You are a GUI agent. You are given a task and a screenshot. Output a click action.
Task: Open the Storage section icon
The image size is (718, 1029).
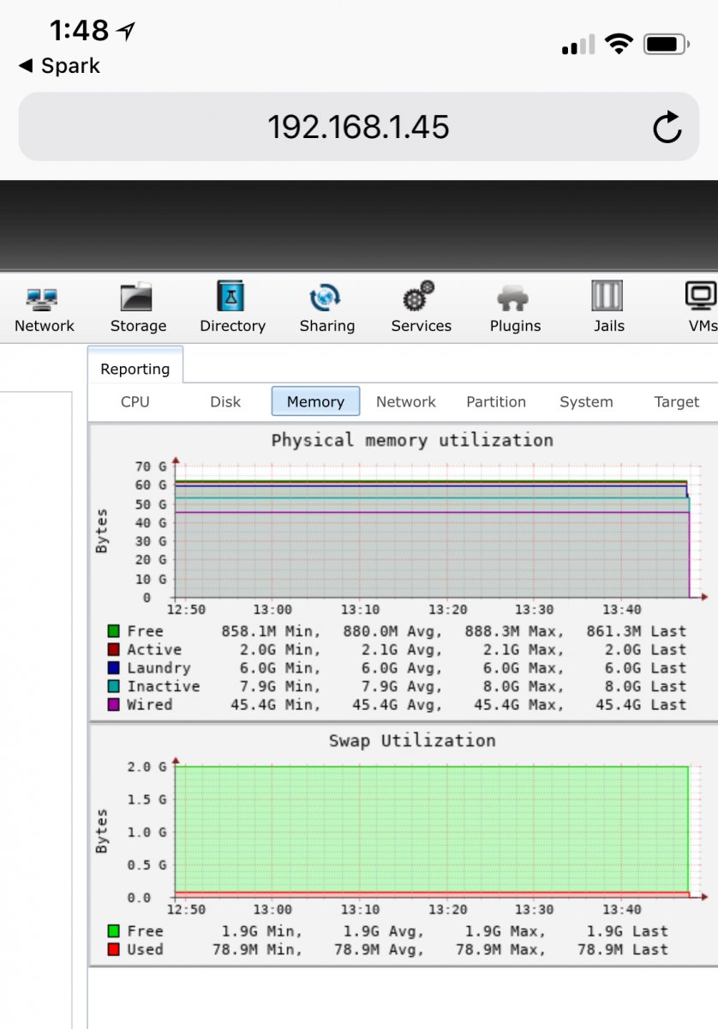click(x=137, y=297)
